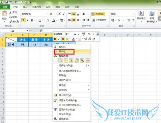
Task: Click the bottom align icon in ribbon
Action: pos(78,14)
